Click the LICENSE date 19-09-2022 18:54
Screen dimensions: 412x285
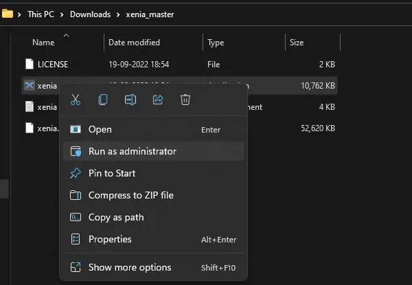139,65
